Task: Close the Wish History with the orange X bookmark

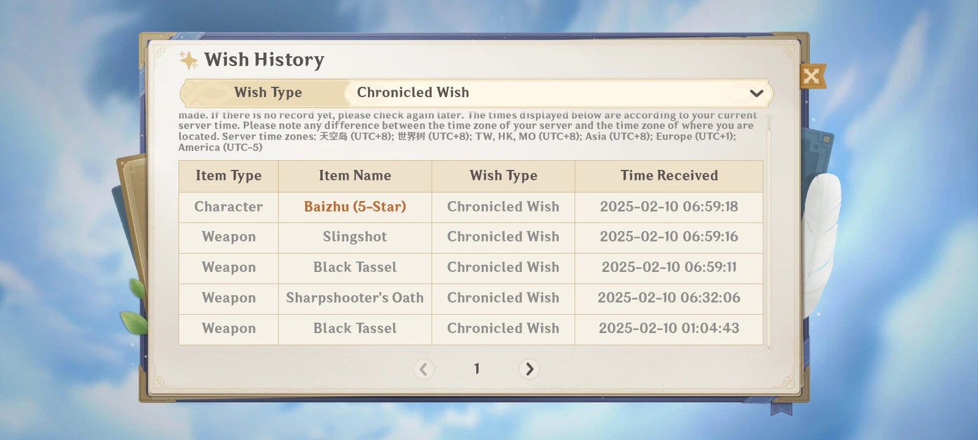Action: [811, 77]
